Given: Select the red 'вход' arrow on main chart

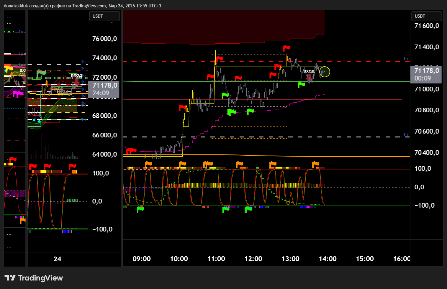Looking at the screenshot, I should click(x=309, y=78).
